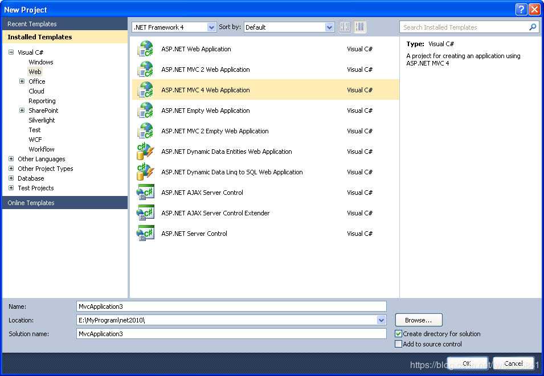This screenshot has height=376, width=544.
Task: Select the Cloud template category
Action: click(36, 91)
